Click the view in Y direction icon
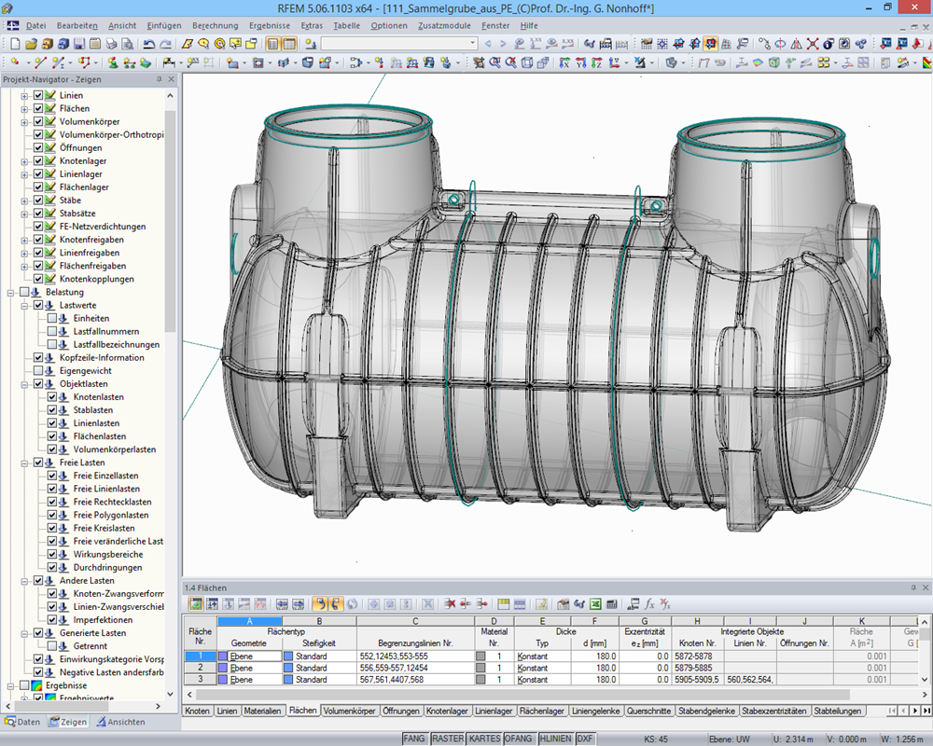This screenshot has height=746, width=933. pos(580,62)
